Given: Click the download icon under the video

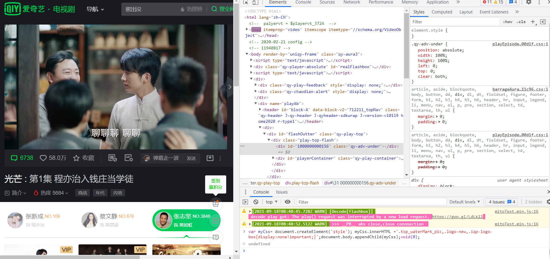Looking at the screenshot, I should pyautogui.click(x=210, y=158).
